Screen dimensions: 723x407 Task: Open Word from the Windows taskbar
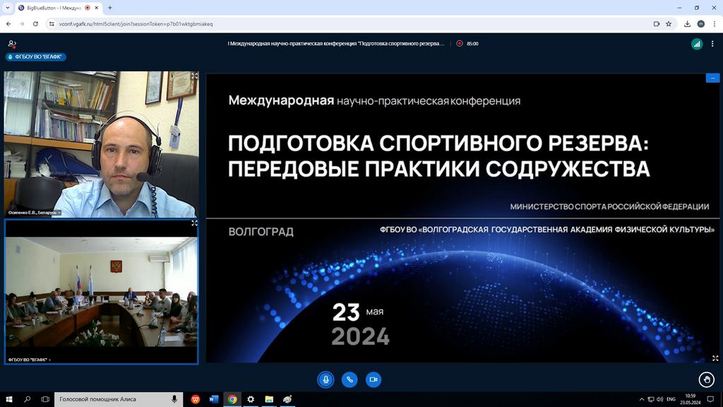[x=213, y=399]
